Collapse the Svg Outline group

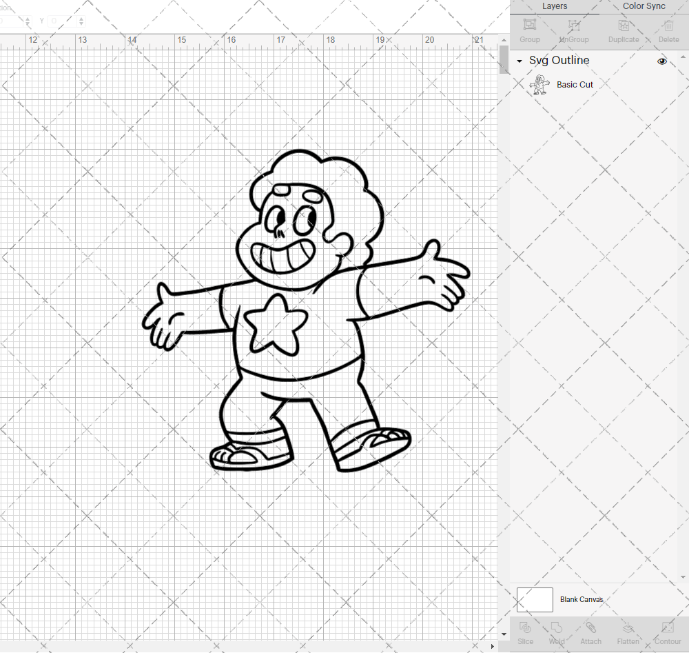click(520, 61)
